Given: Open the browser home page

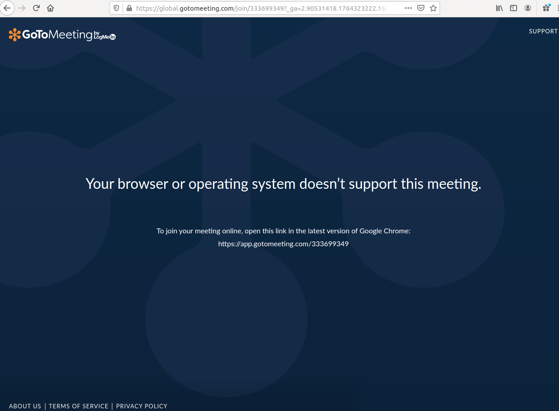Looking at the screenshot, I should click(x=50, y=8).
